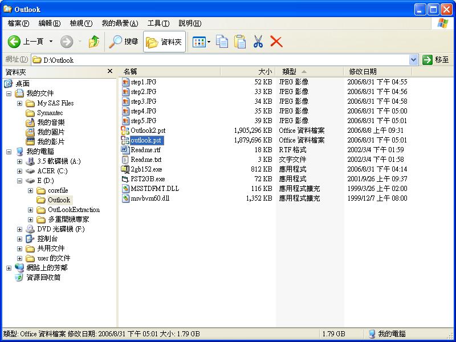Viewport: 456px width, 342px height.
Task: Select the Readme.txt file icon
Action: [125, 160]
